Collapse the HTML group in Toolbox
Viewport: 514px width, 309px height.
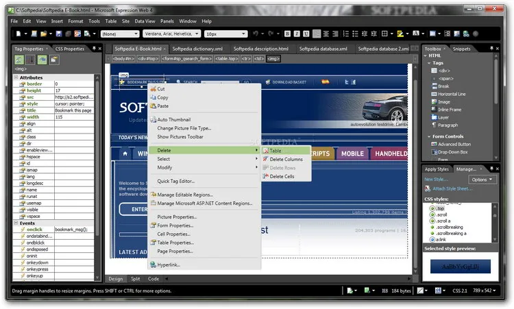point(426,55)
